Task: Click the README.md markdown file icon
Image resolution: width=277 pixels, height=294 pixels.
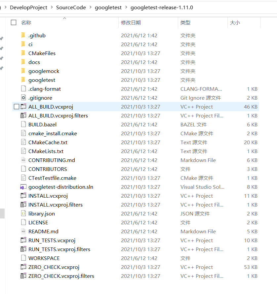Action: pyautogui.click(x=23, y=231)
